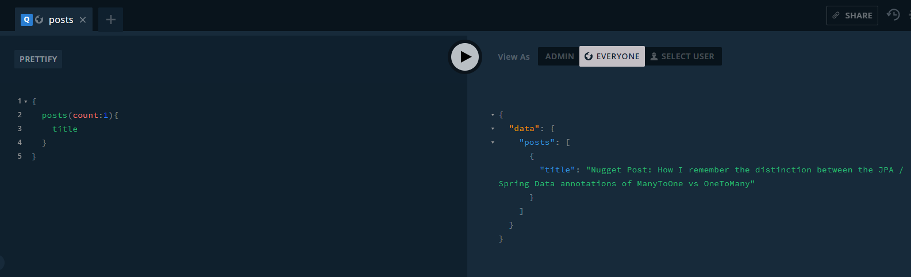Collapse the "data" object in response
Image resolution: width=911 pixels, height=277 pixels.
click(493, 129)
